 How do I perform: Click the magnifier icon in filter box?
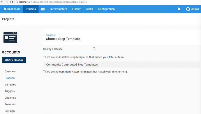(x=94, y=49)
